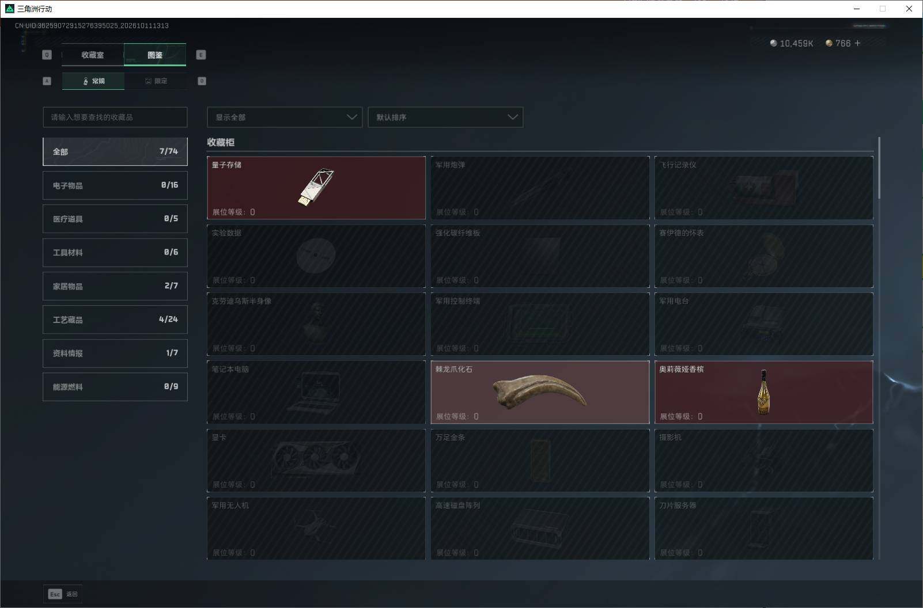Screen dimensions: 923x608
Task: Click the plus icon beside 766 currency
Action: click(x=857, y=43)
